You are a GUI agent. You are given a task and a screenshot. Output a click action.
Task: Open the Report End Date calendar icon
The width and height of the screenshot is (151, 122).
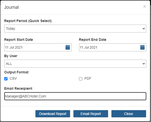point(142,47)
